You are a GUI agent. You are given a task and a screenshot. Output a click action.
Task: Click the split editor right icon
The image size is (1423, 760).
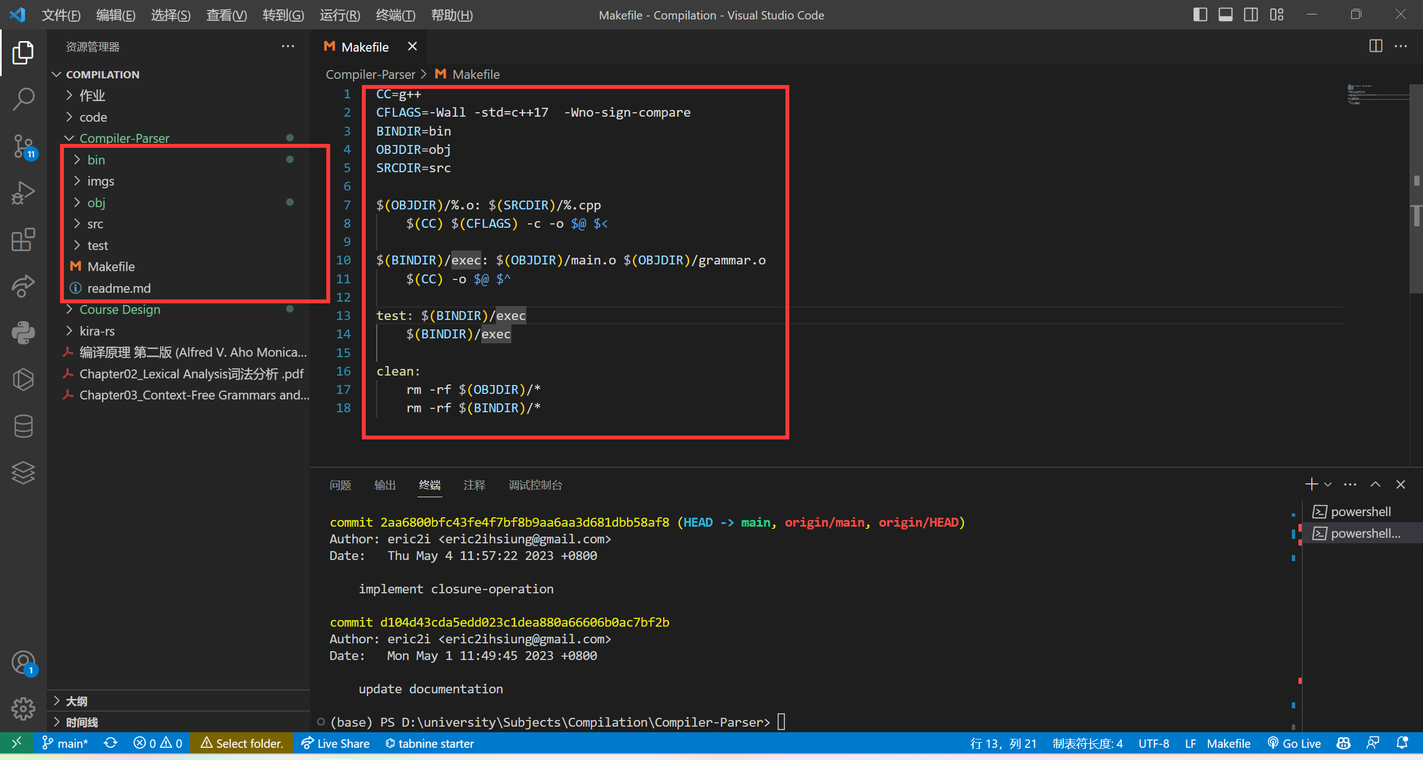1376,46
